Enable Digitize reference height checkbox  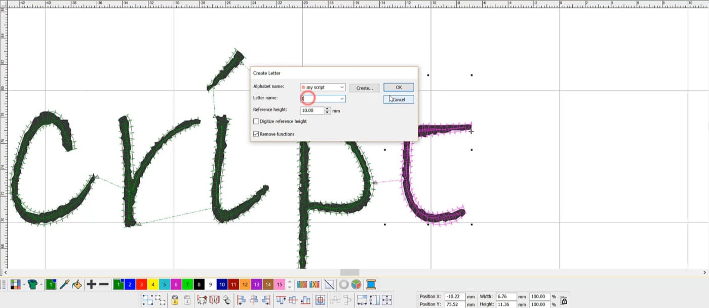coord(256,122)
